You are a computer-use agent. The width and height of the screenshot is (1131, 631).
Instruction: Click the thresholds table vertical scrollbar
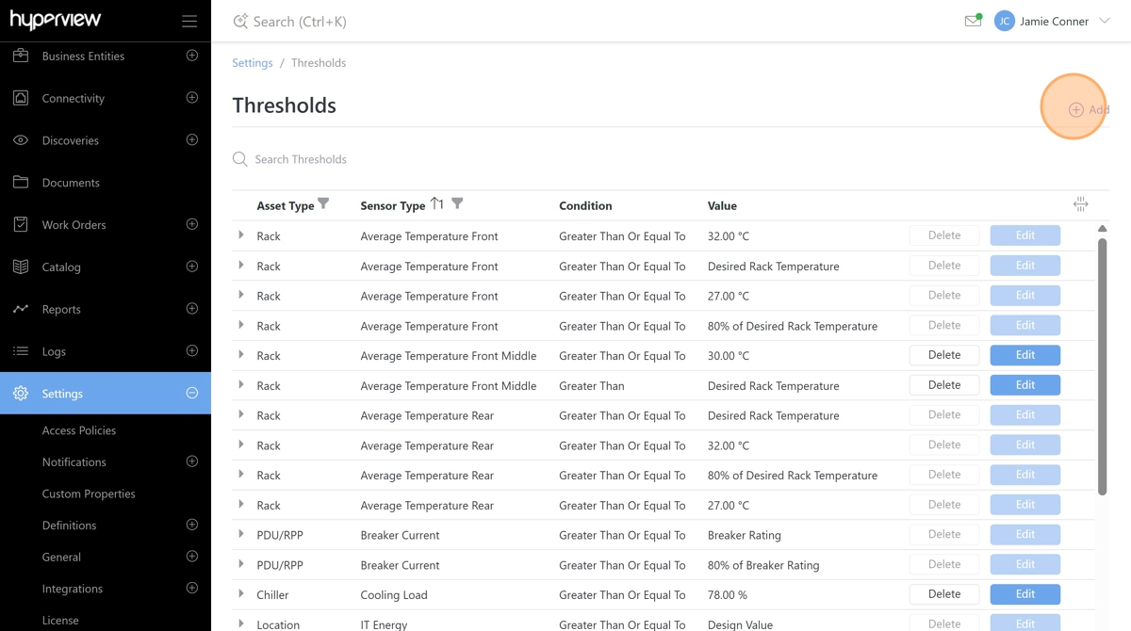point(1102,365)
